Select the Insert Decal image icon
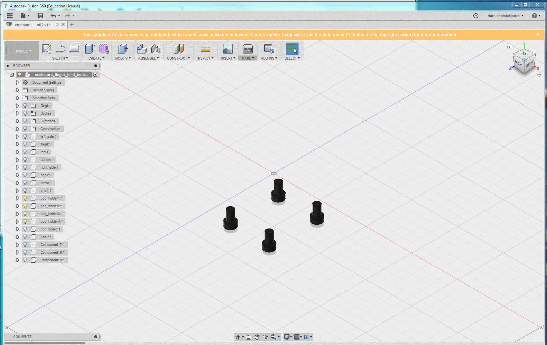547x345 pixels. click(228, 49)
